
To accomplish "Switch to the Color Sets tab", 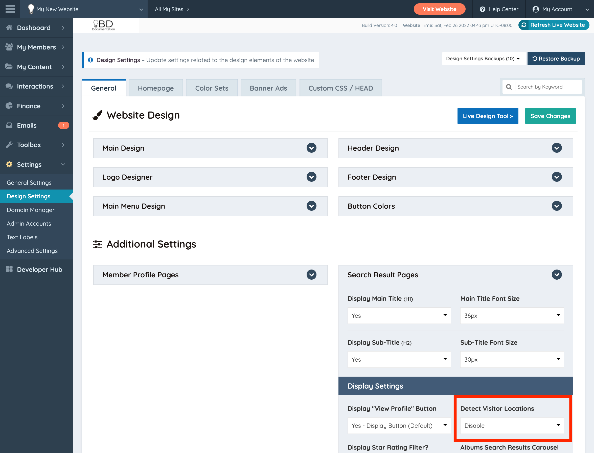I will [x=212, y=88].
